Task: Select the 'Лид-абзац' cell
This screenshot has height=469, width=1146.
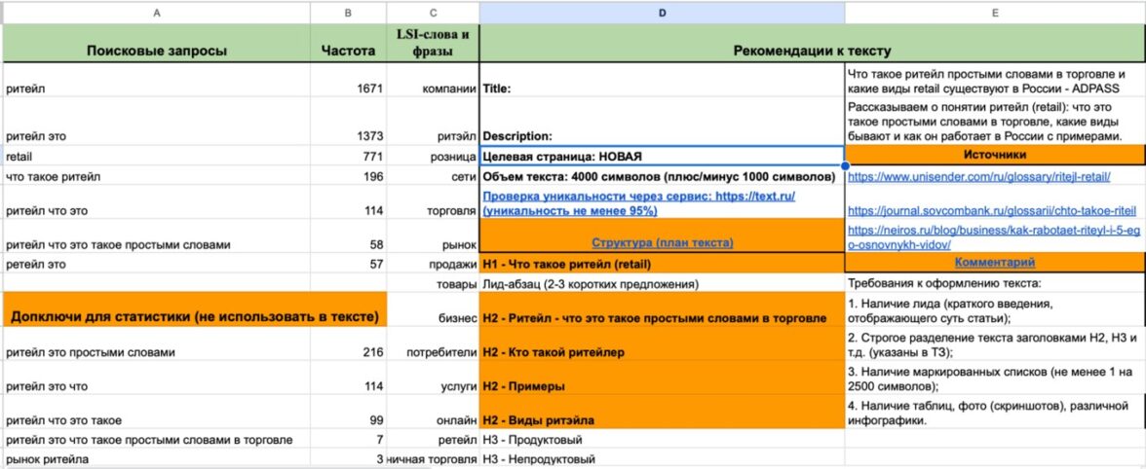Action: tap(663, 283)
